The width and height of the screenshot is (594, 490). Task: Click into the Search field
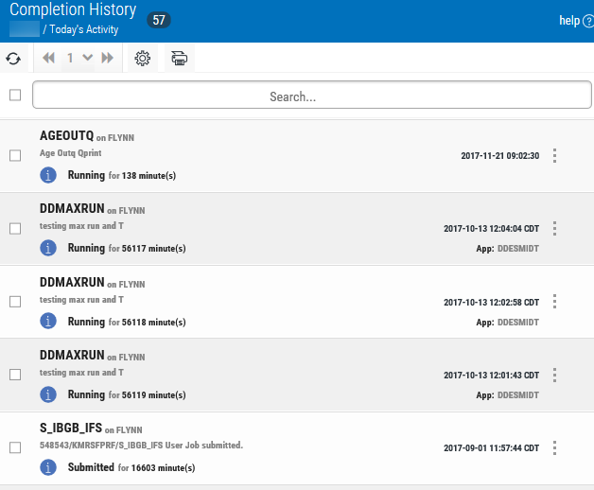point(311,96)
